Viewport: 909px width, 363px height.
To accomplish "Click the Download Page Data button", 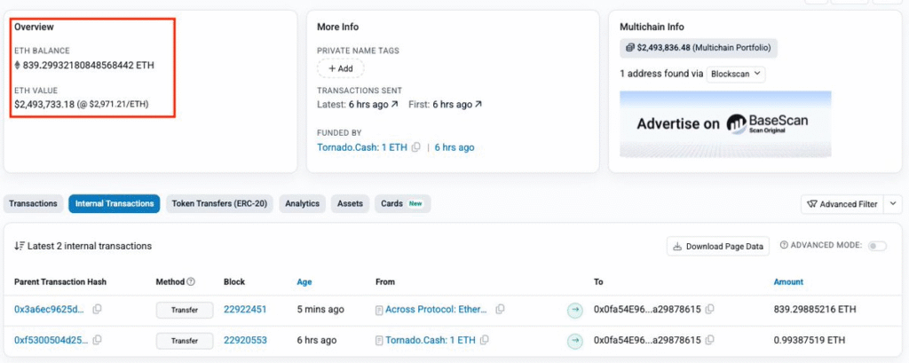I will 718,246.
